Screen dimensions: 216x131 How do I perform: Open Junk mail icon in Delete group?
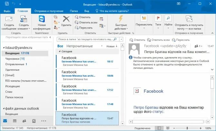coord(56,28)
